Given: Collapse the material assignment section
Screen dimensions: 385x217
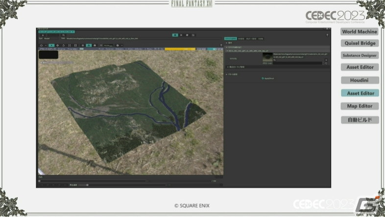Looking at the screenshot, I should click(227, 47).
